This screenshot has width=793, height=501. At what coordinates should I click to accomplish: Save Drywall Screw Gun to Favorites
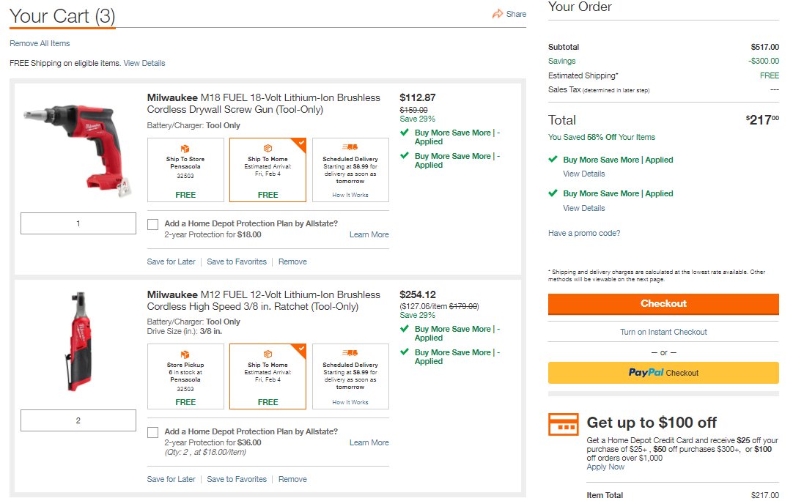[x=237, y=262]
